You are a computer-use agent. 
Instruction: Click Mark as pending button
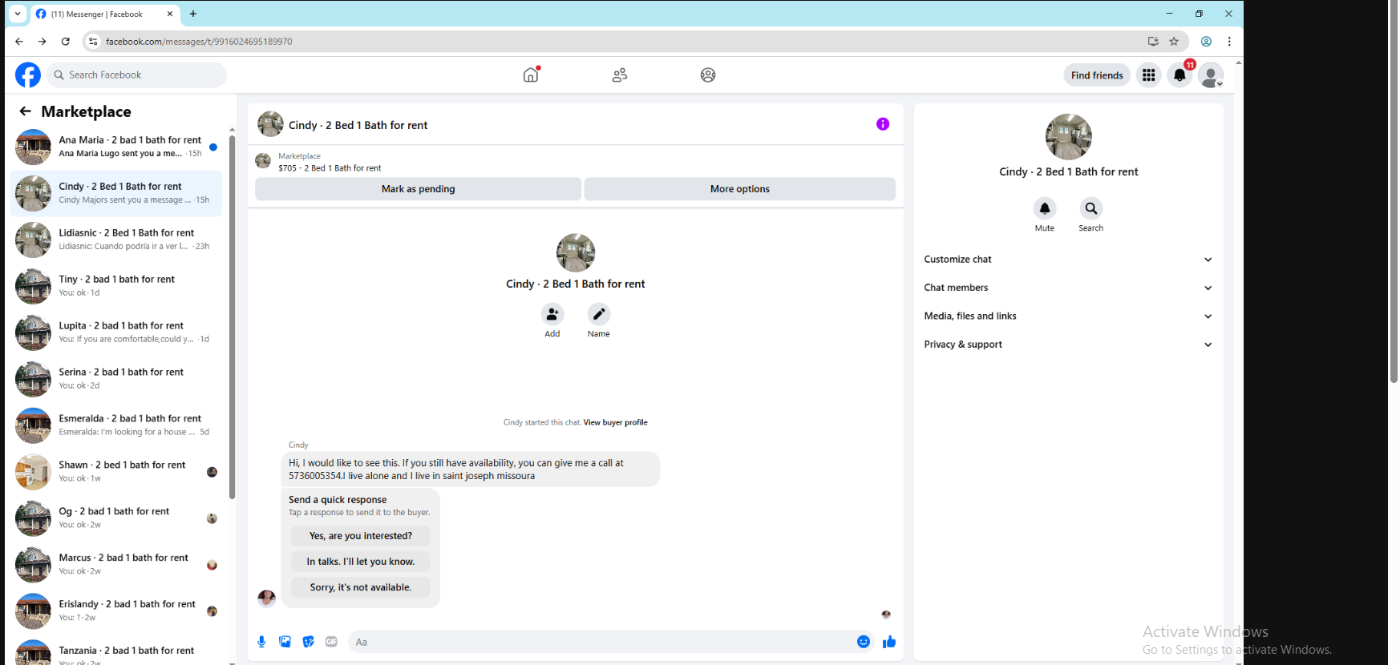418,189
